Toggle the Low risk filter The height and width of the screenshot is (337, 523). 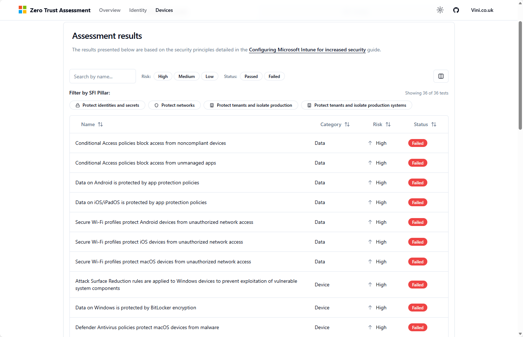[x=210, y=76]
